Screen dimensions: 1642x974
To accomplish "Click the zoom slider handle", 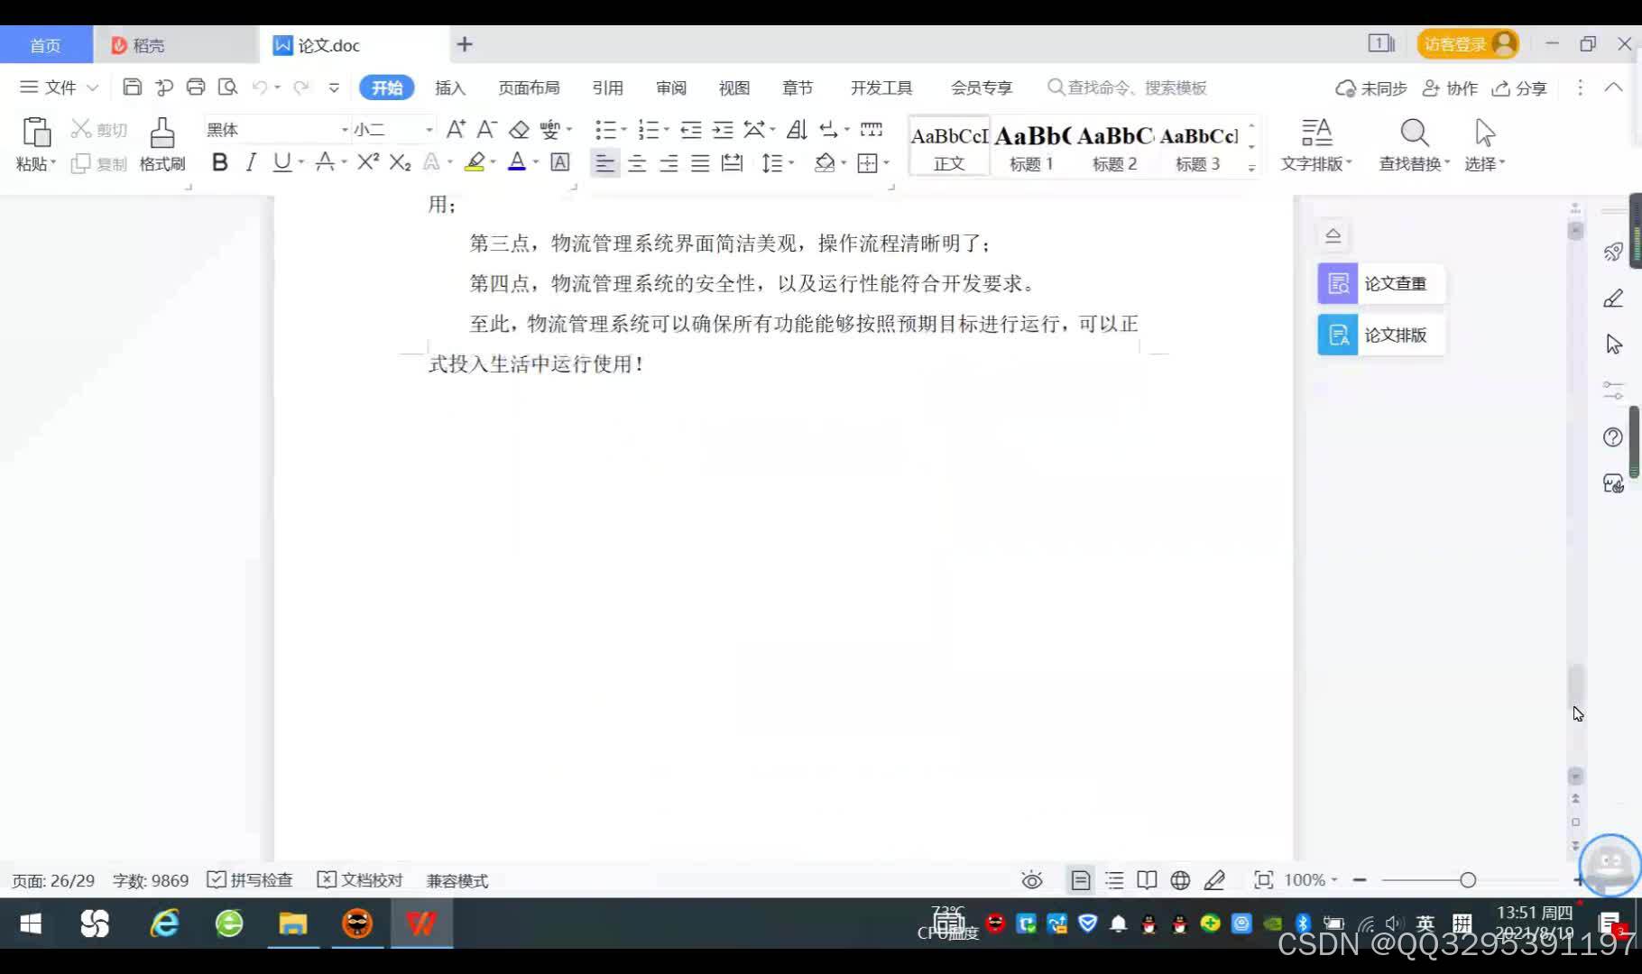I will point(1468,880).
